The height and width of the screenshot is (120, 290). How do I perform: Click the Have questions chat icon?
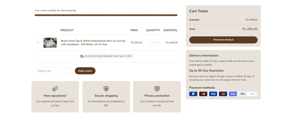click(x=55, y=89)
